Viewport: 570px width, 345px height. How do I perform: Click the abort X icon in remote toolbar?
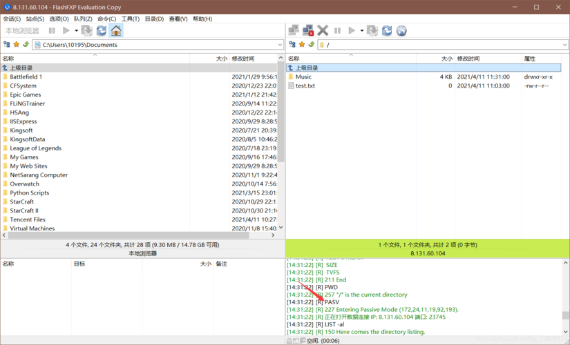(323, 31)
